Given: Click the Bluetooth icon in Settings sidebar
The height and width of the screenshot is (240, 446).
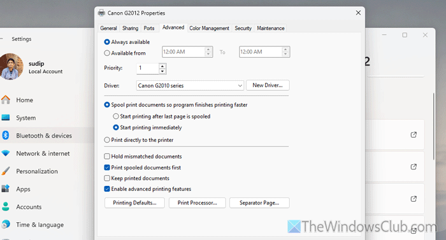Looking at the screenshot, I should (x=6, y=136).
